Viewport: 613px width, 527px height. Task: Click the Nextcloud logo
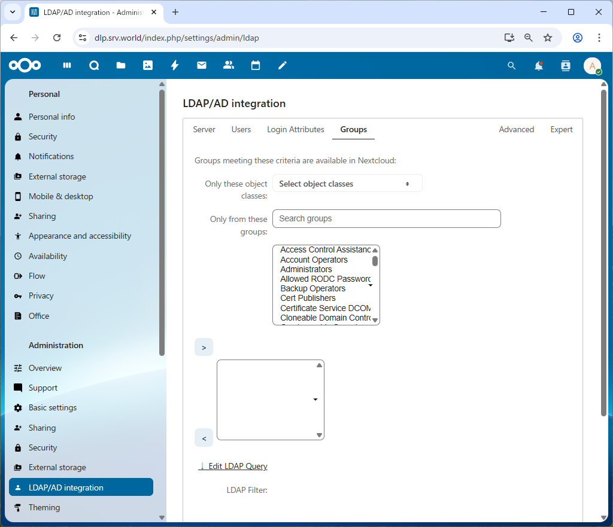[x=25, y=66]
